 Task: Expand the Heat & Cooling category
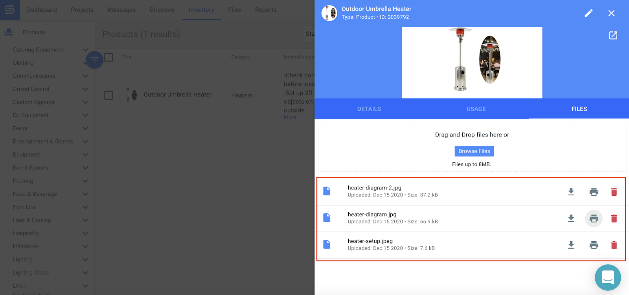(x=85, y=220)
